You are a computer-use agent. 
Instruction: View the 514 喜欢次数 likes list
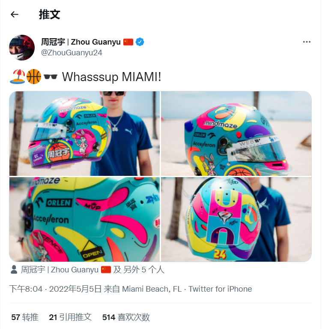[126, 317]
